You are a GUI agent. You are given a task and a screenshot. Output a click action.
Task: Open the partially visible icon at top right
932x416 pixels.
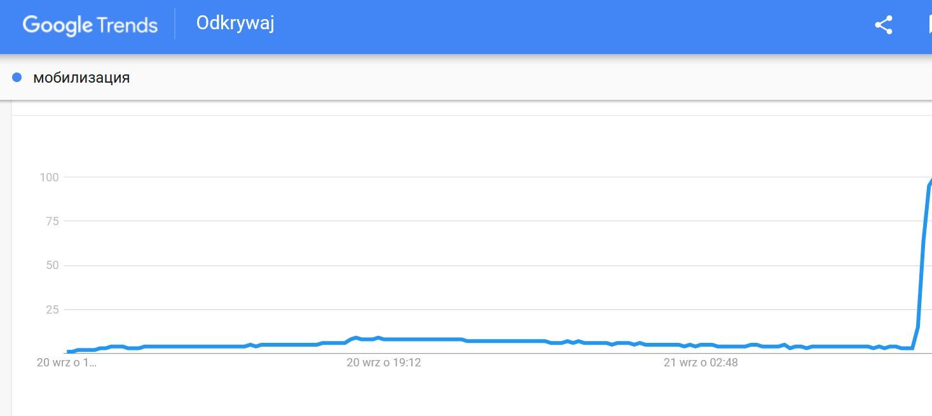[x=929, y=25]
